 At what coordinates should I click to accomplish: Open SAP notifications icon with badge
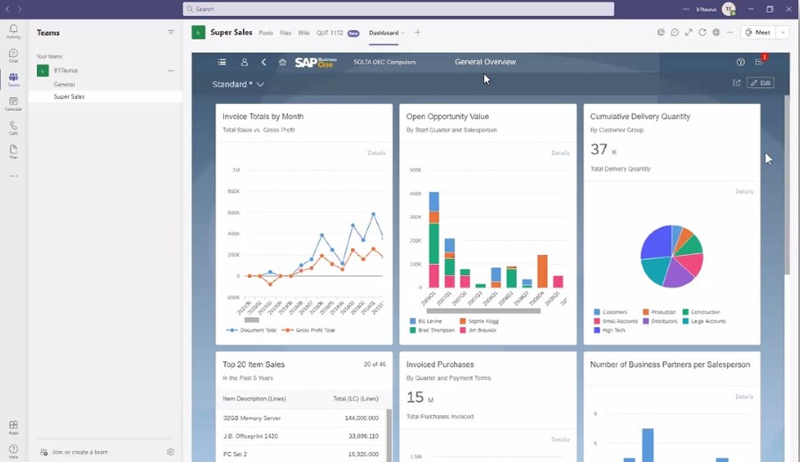(x=760, y=61)
